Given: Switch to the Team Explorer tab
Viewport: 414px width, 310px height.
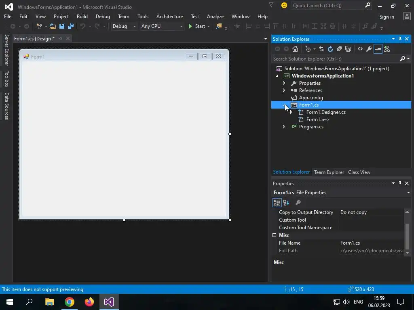Looking at the screenshot, I should pos(329,172).
